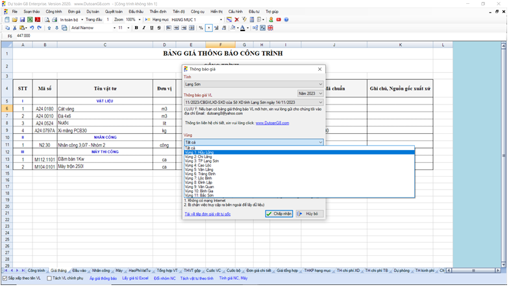The width and height of the screenshot is (511, 287).
Task: Click the font color letter A icon
Action: (x=242, y=28)
